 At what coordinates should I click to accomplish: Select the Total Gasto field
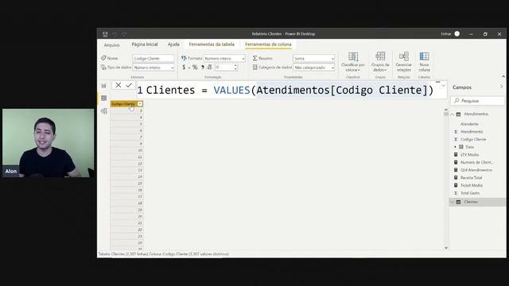[470, 193]
